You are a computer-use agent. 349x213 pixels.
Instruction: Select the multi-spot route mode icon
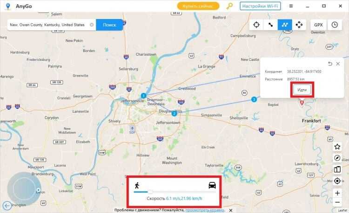(285, 25)
